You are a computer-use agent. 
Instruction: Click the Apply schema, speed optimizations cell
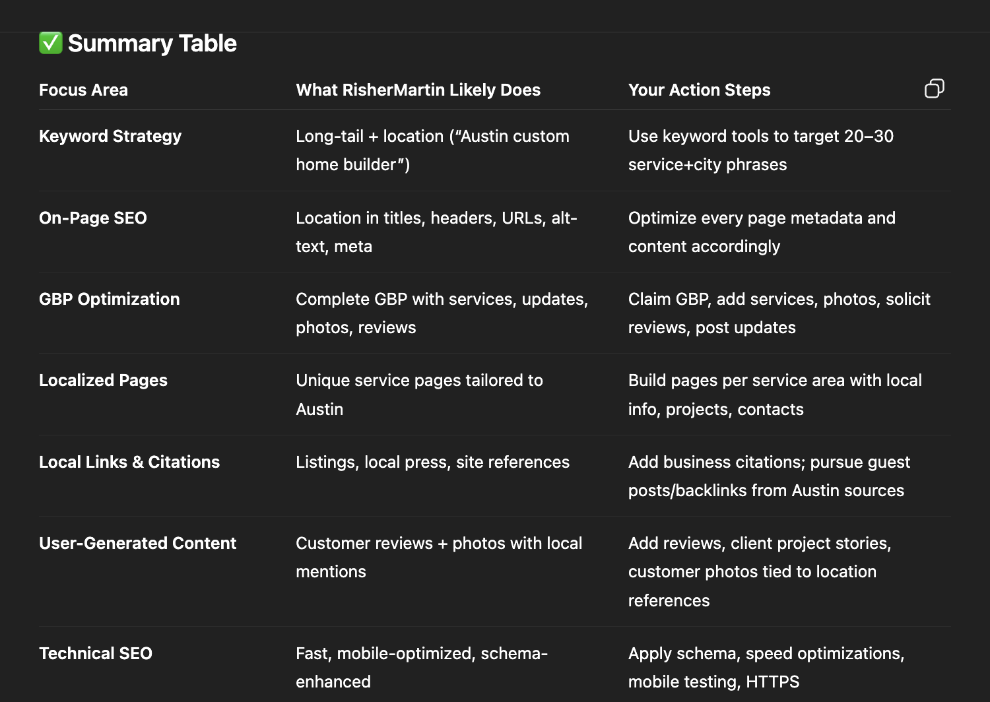766,668
